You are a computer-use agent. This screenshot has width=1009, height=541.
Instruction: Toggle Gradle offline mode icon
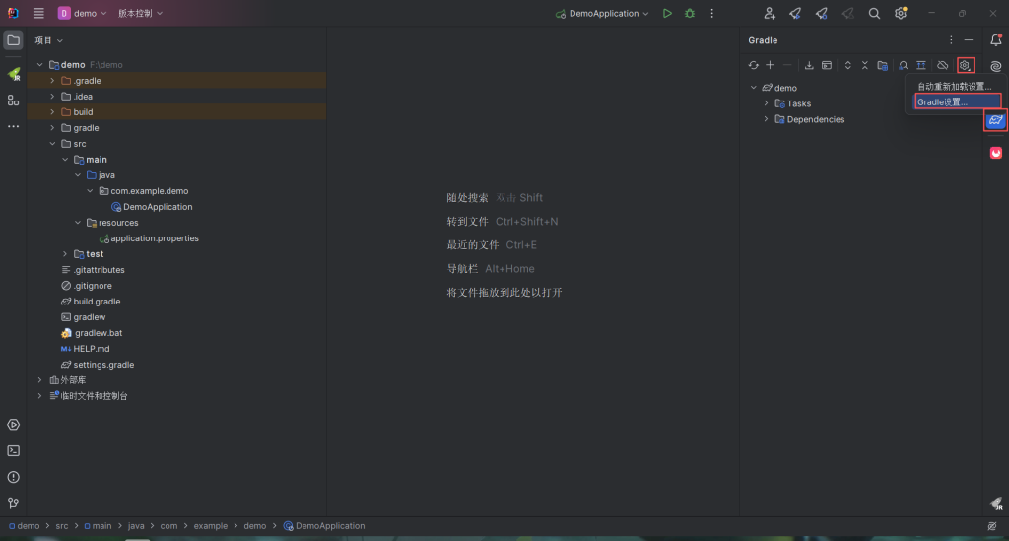point(942,65)
